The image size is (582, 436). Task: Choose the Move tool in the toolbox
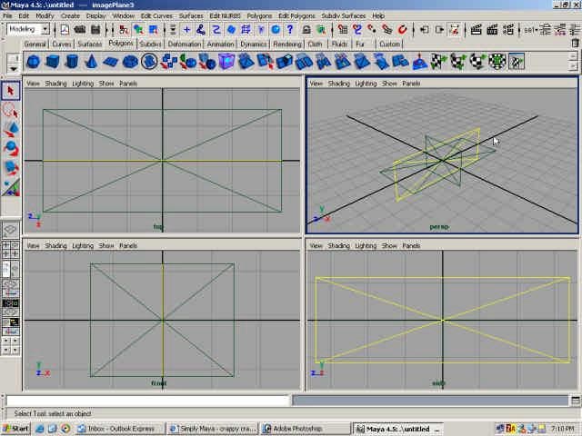pyautogui.click(x=11, y=129)
